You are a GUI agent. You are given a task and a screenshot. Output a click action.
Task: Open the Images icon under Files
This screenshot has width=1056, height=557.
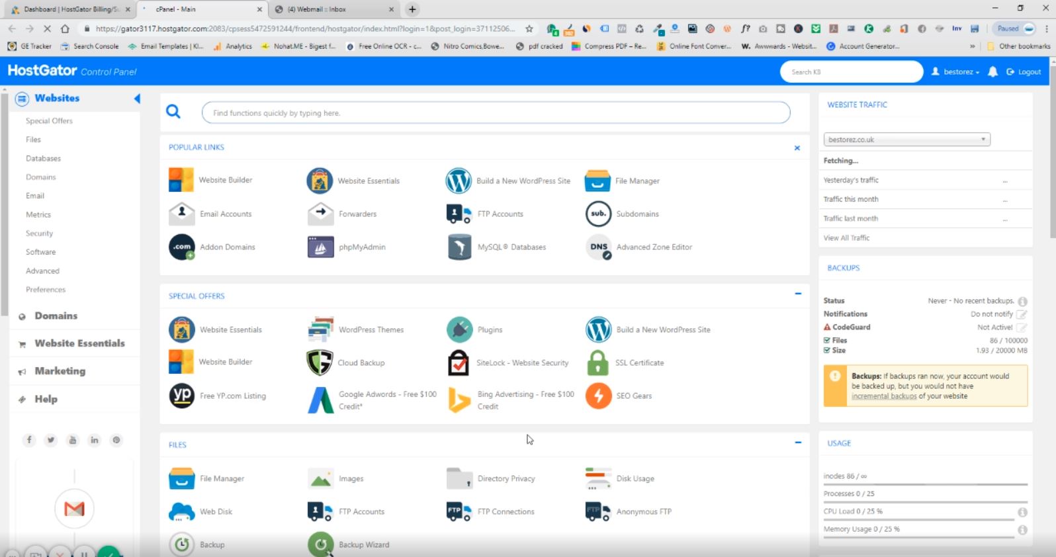320,478
